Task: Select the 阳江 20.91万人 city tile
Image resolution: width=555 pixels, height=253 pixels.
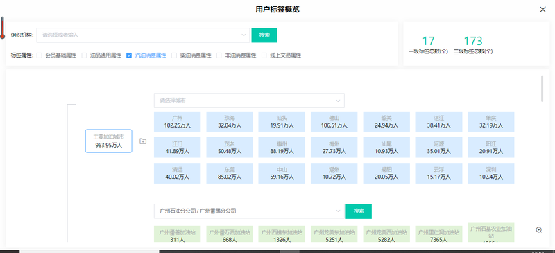Action: (x=491, y=148)
